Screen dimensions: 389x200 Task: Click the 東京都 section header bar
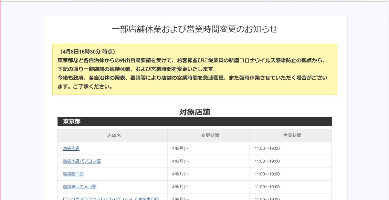point(194,121)
